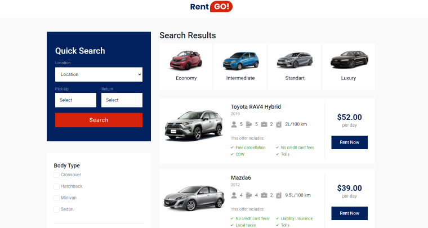Click the $52.00 price
This screenshot has height=228, width=428.
pos(349,117)
